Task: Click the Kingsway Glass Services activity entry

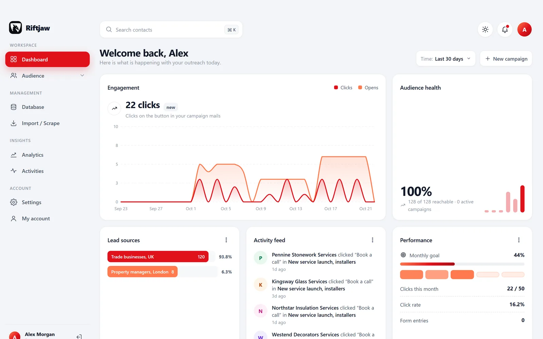Action: pyautogui.click(x=316, y=288)
